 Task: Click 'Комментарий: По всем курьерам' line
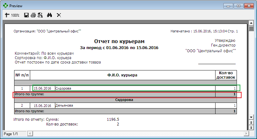click(44, 53)
